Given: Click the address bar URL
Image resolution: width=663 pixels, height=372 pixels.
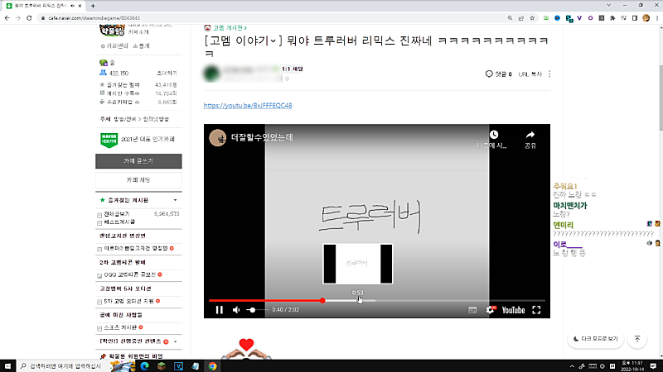Looking at the screenshot, I should point(94,18).
